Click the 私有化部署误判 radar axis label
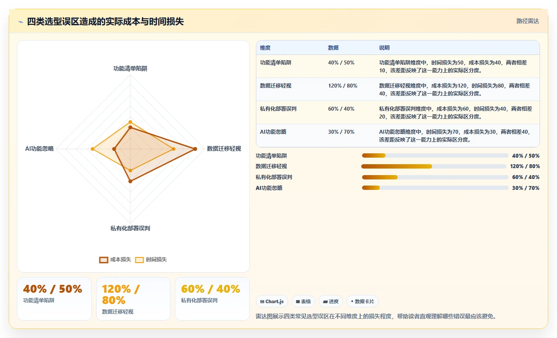Image resolution: width=557 pixels, height=338 pixels. pyautogui.click(x=130, y=228)
